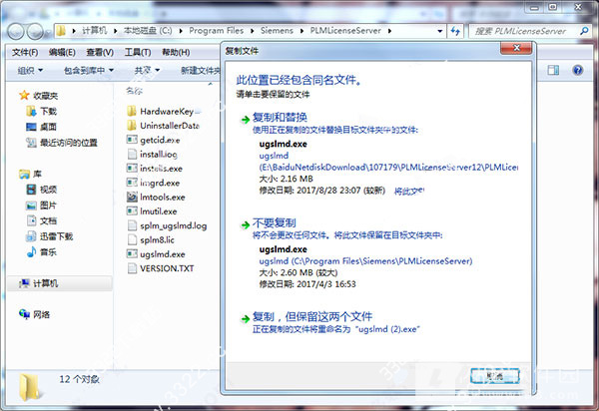Click green arrow next to 不要复制
This screenshot has width=599, height=411.
click(246, 225)
